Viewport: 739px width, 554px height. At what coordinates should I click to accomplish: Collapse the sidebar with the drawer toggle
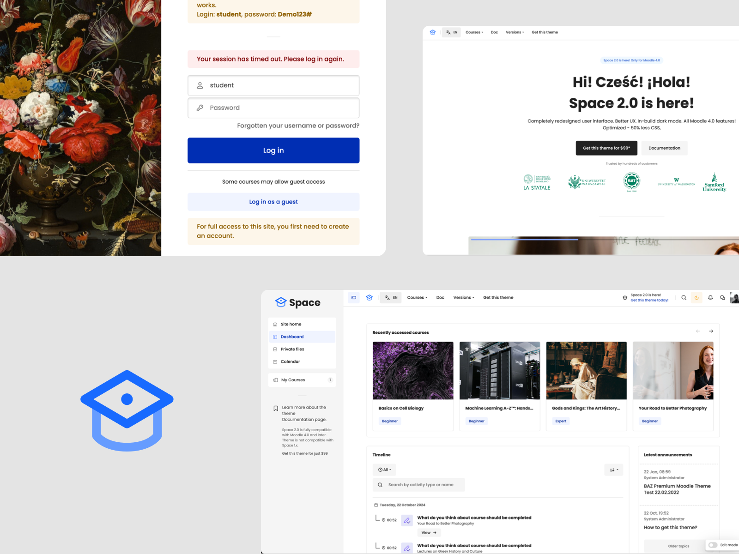coord(354,297)
